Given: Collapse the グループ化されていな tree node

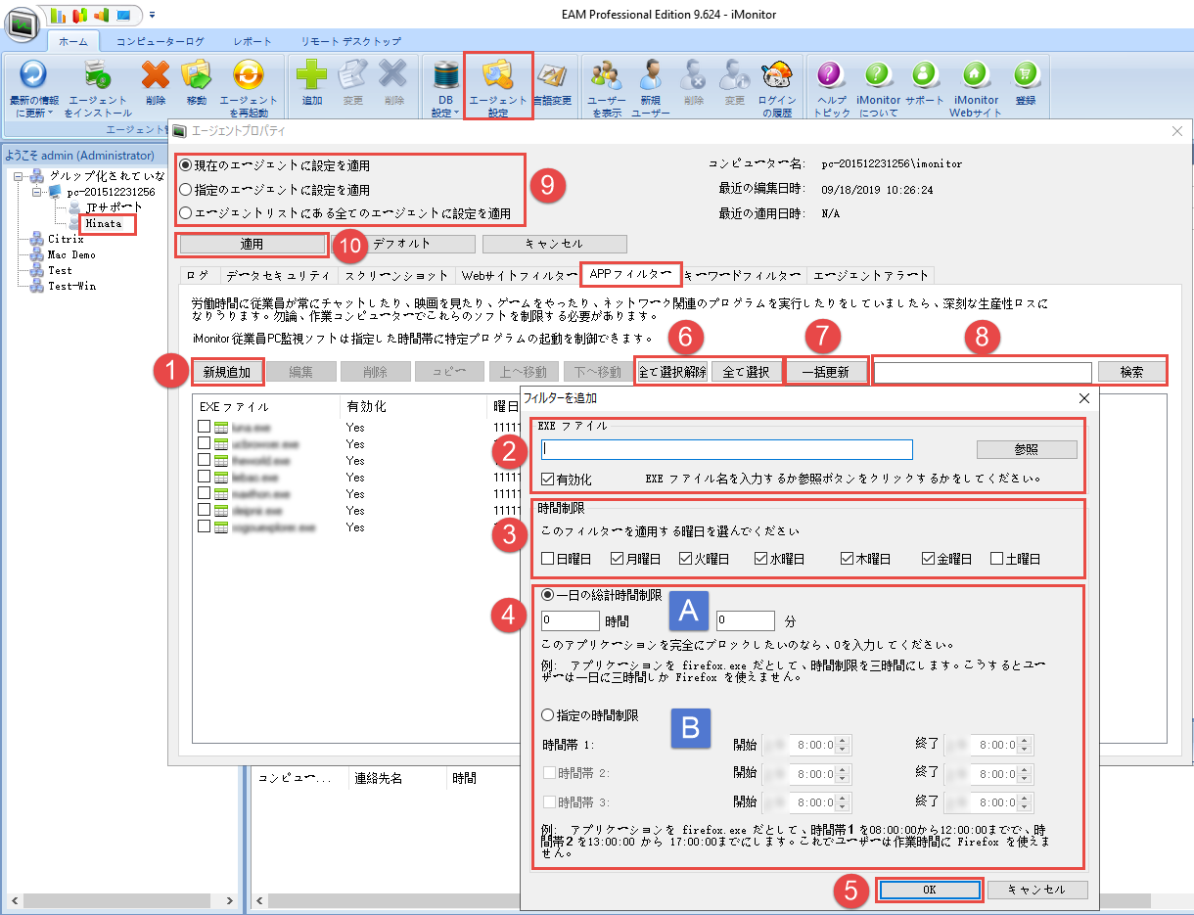Looking at the screenshot, I should [18, 176].
